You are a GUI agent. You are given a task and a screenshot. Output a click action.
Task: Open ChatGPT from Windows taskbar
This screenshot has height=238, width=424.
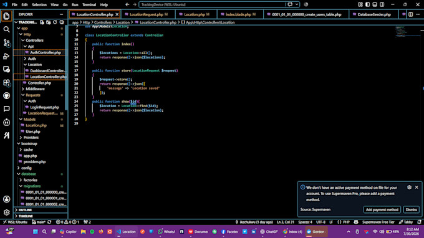click(x=269, y=232)
